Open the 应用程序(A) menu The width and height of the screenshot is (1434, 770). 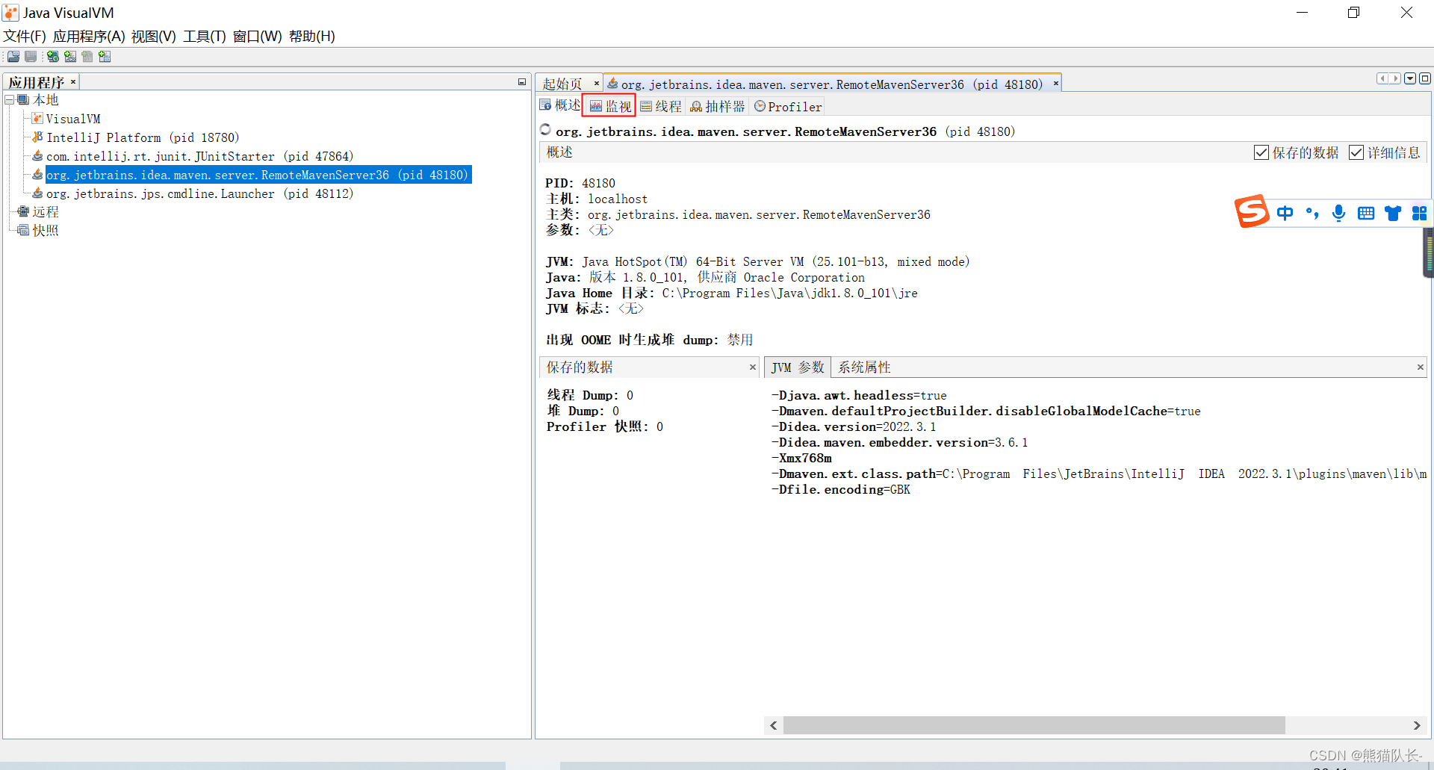point(89,37)
